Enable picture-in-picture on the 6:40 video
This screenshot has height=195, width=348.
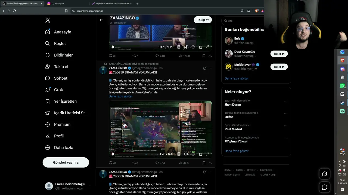point(200,154)
